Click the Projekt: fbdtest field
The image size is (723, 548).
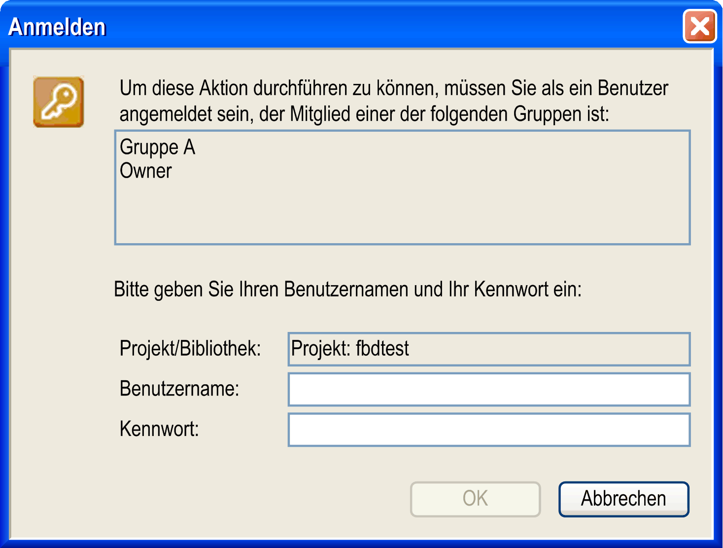(x=489, y=349)
